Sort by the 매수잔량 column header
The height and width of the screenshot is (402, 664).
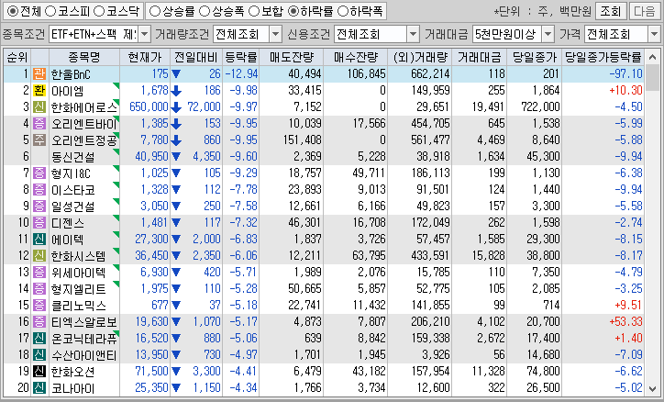(x=355, y=57)
